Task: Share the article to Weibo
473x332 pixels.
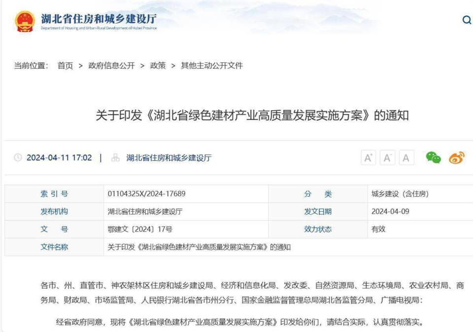Action: [457, 158]
